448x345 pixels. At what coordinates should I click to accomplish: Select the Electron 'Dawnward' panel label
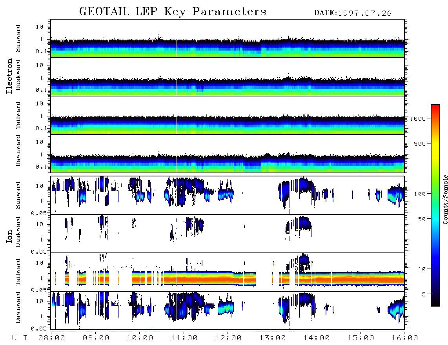pos(18,151)
